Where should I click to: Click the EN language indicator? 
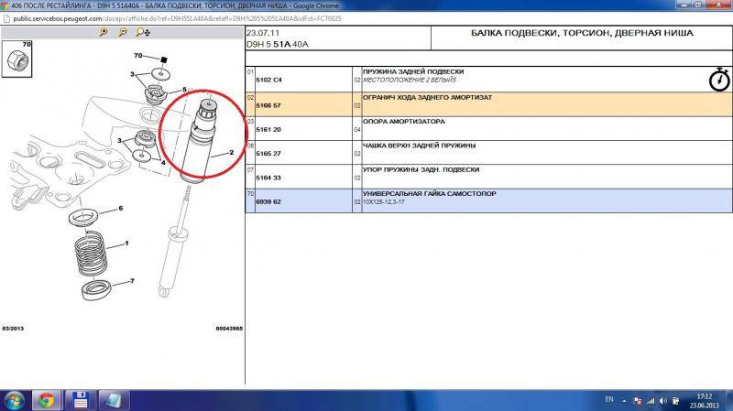(x=610, y=400)
